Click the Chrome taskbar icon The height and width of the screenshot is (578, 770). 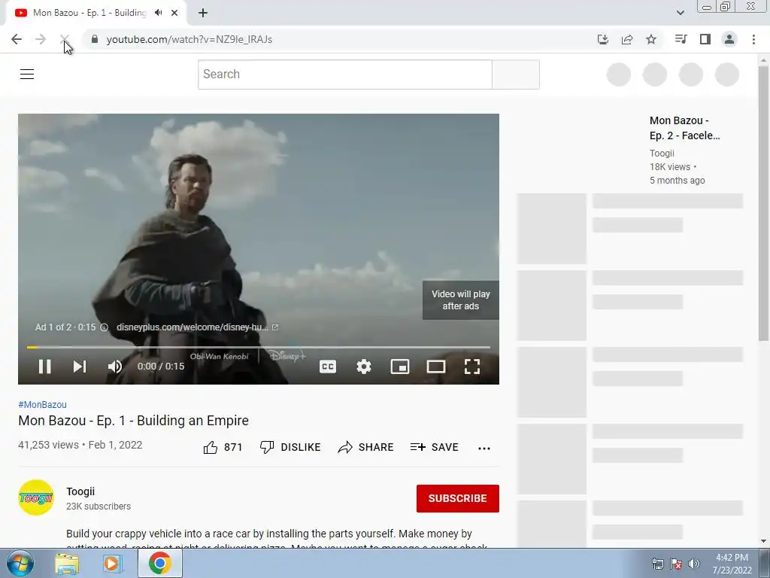pyautogui.click(x=160, y=563)
